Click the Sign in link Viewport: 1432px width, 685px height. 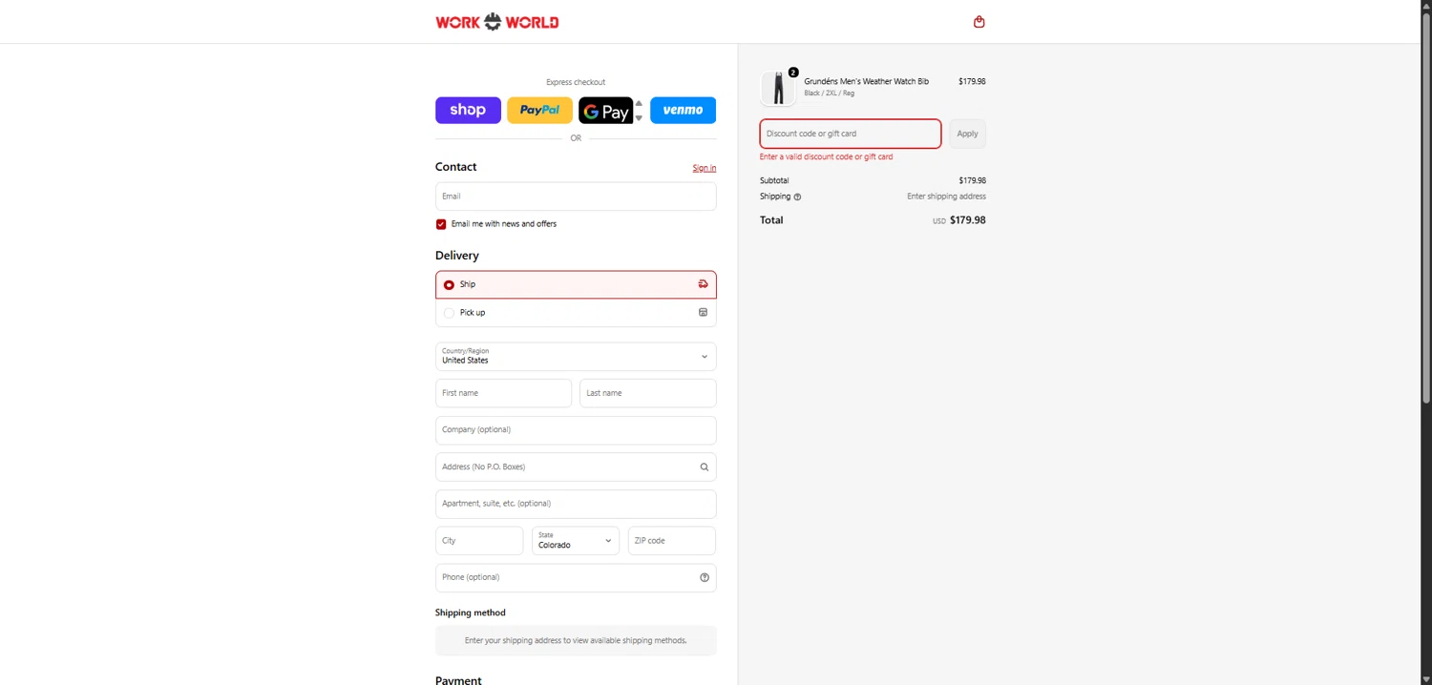pos(705,168)
